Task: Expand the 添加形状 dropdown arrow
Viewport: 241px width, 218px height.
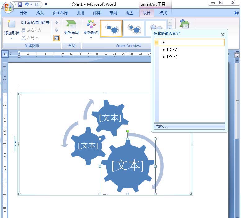Action: [x=12, y=38]
